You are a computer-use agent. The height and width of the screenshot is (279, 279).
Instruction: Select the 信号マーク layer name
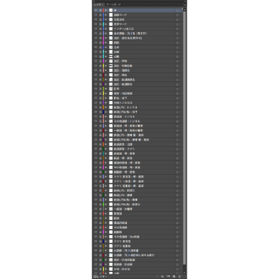[120, 24]
